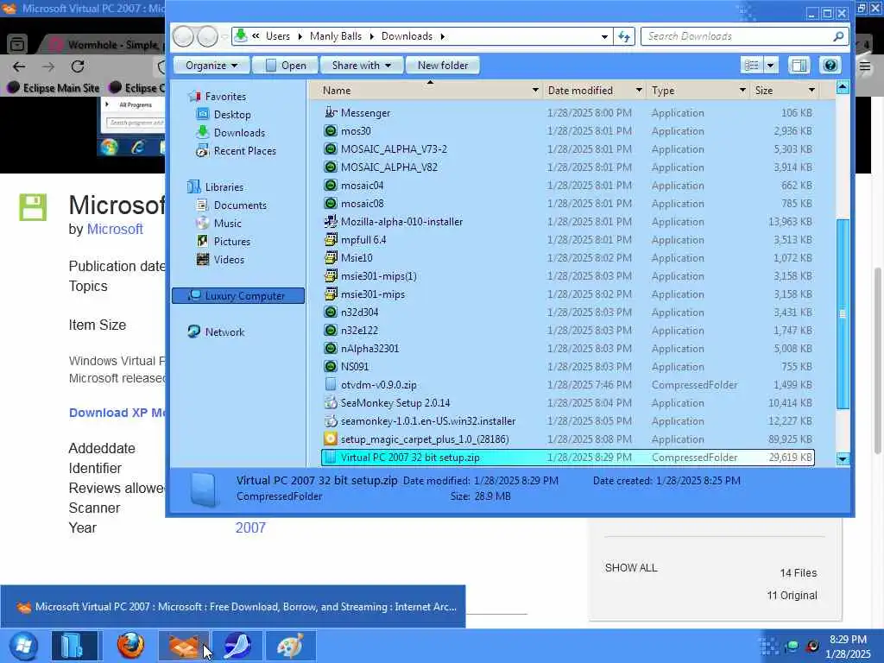Open the Share with dropdown

361,66
